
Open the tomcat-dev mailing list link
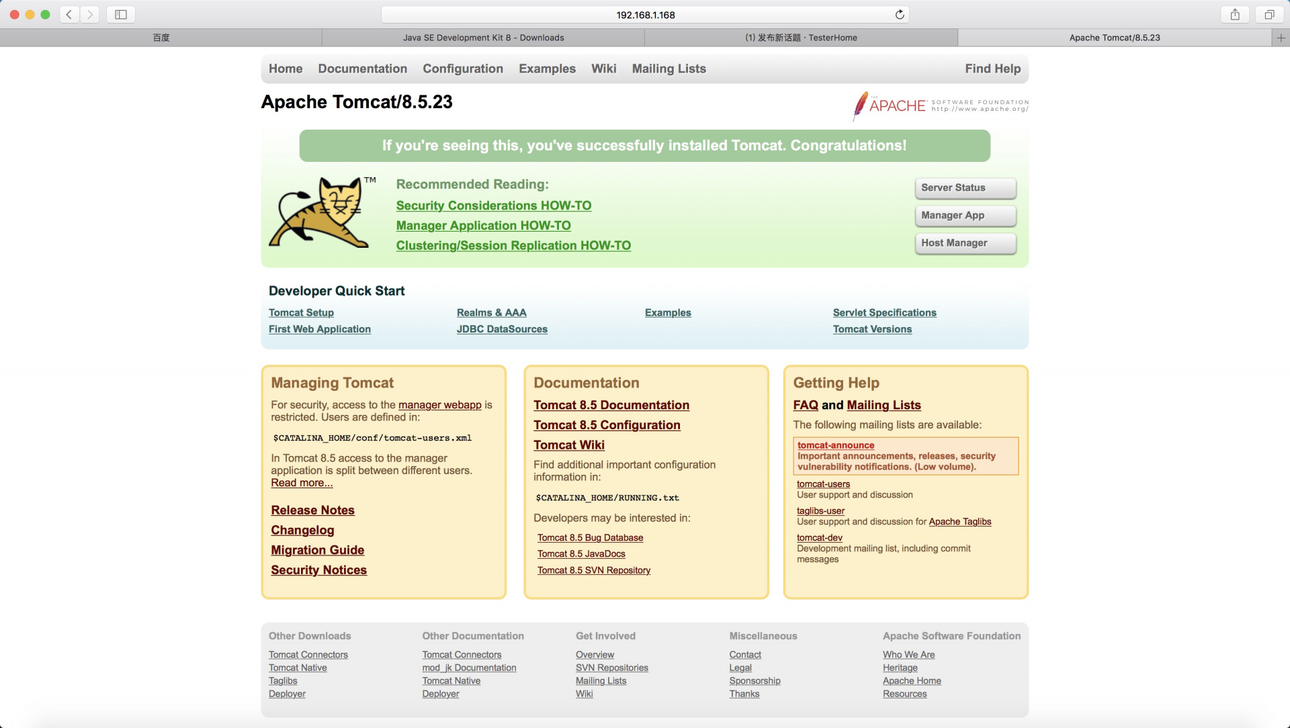point(819,538)
